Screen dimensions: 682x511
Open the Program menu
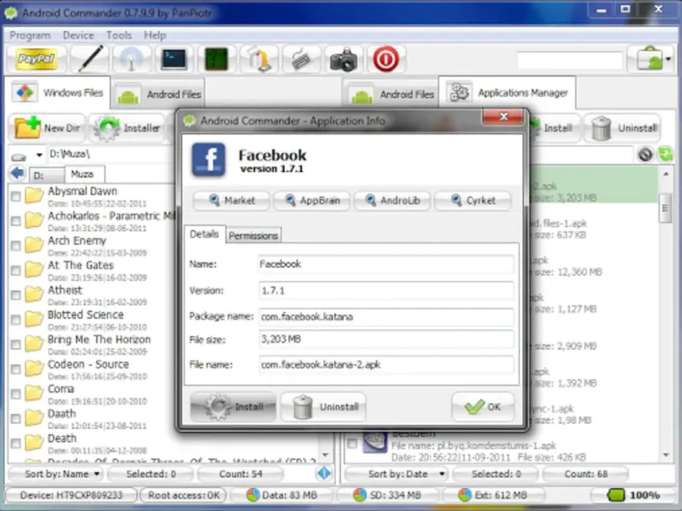30,35
